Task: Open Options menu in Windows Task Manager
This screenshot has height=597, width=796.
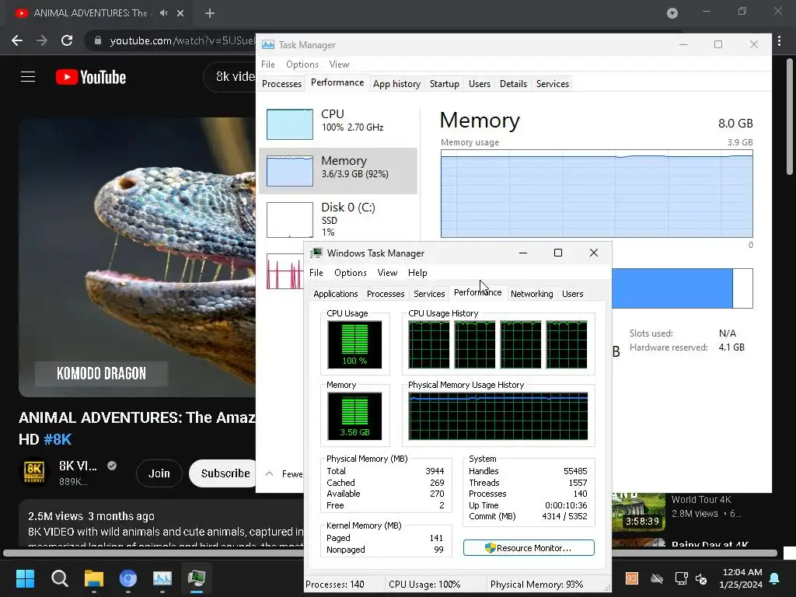Action: point(351,273)
